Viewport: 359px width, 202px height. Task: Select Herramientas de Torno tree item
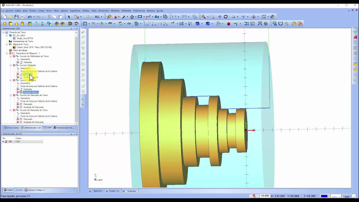(x=23, y=42)
